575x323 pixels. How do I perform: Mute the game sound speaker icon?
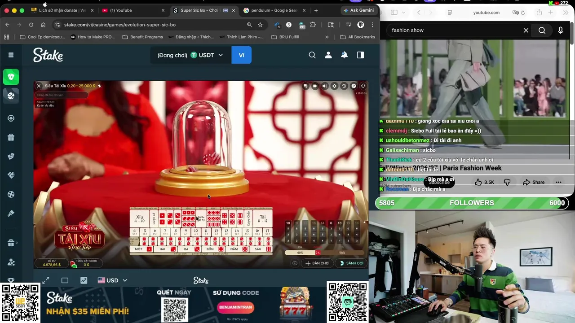pyautogui.click(x=325, y=86)
